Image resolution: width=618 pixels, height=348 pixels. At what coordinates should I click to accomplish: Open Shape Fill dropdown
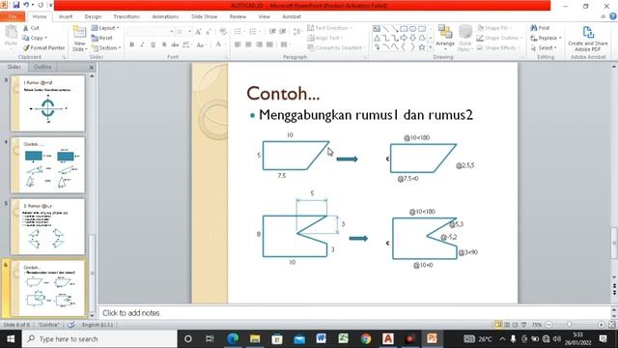point(494,28)
